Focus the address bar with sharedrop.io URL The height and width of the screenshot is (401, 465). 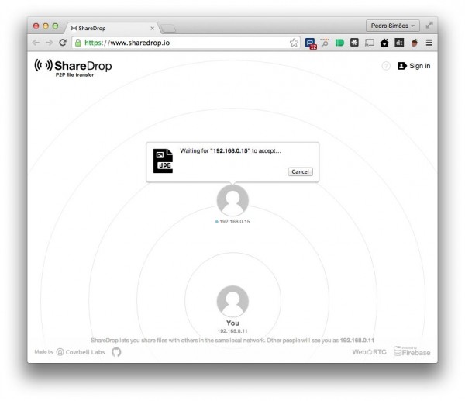tap(186, 43)
